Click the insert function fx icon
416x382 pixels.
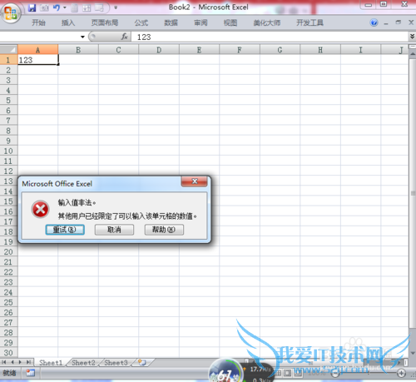125,37
